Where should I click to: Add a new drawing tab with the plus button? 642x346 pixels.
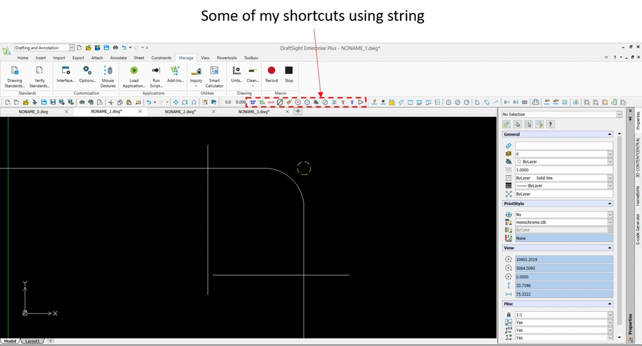pos(298,112)
